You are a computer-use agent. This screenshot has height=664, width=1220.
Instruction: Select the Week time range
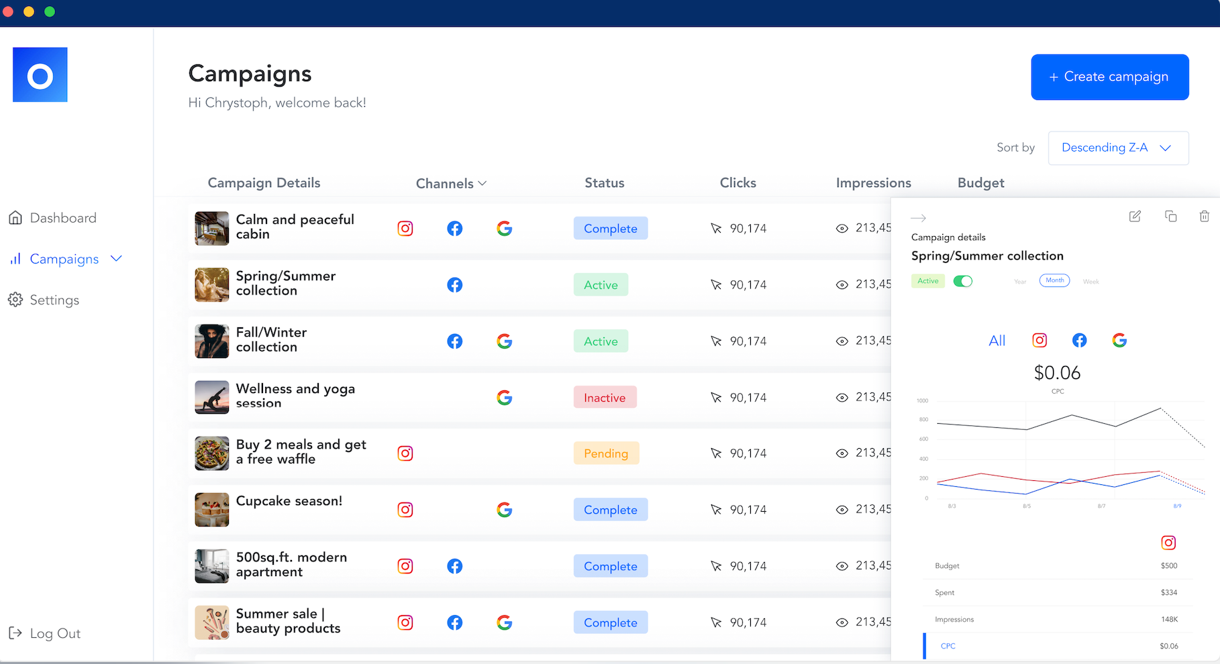click(1090, 282)
